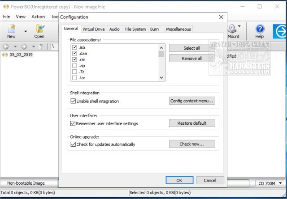The image size is (287, 199).
Task: Click the Back navigation arrow icon
Action: point(6,47)
